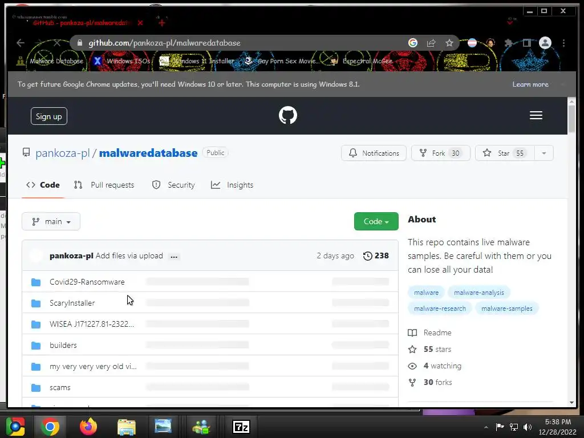Open the ScaryInstaller folder
This screenshot has height=438, width=584.
click(72, 303)
